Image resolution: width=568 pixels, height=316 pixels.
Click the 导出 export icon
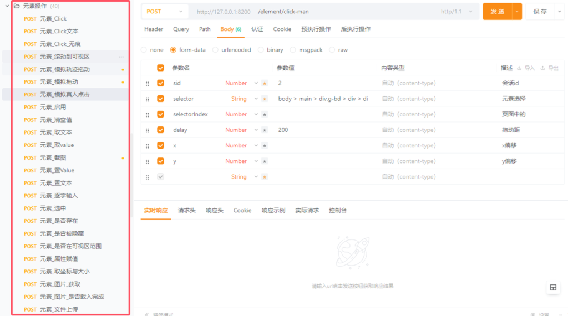click(x=542, y=68)
